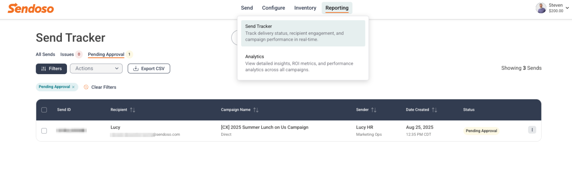Click the recipient @sendoso.com email
Viewport: 572px width, 172px height.
[145, 135]
